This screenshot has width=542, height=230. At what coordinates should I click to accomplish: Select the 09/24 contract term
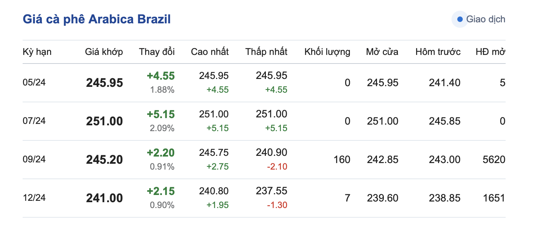[x=34, y=159]
